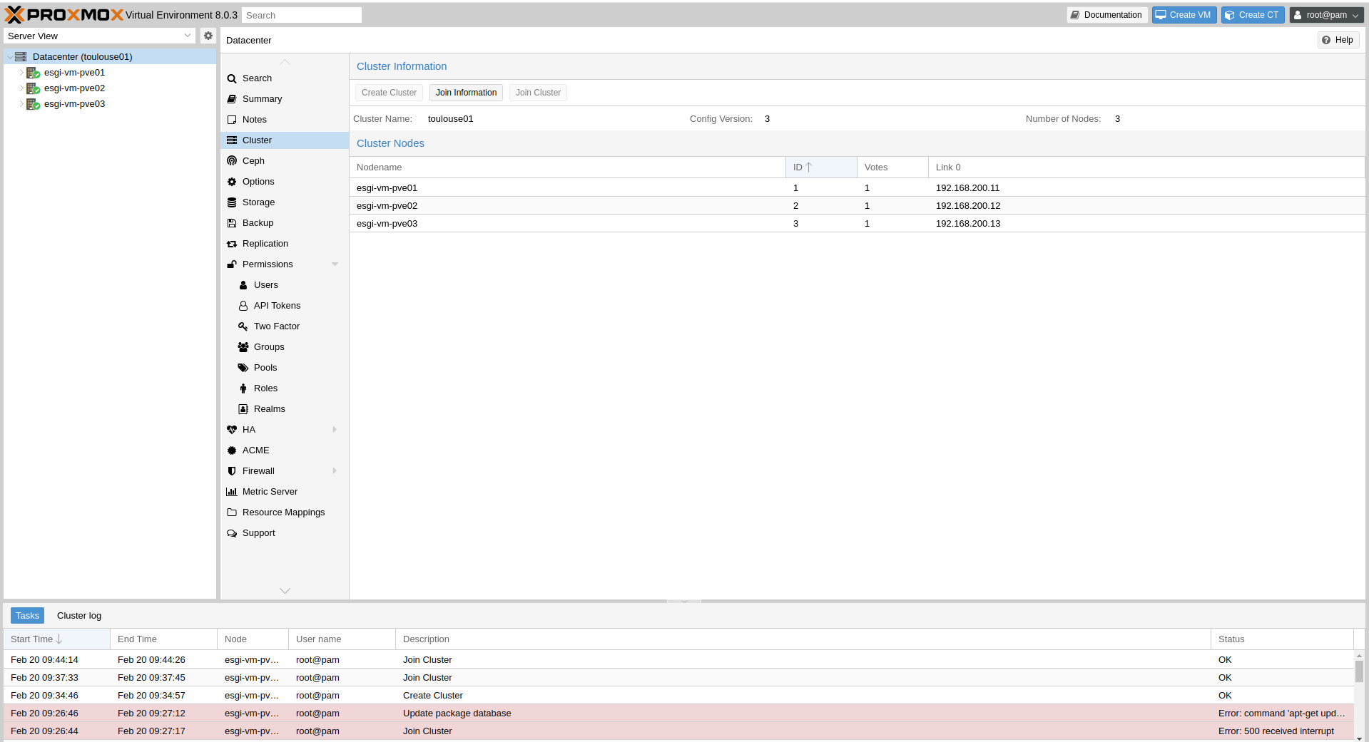The height and width of the screenshot is (742, 1369).
Task: Click the log panel collapse handle
Action: 683,602
